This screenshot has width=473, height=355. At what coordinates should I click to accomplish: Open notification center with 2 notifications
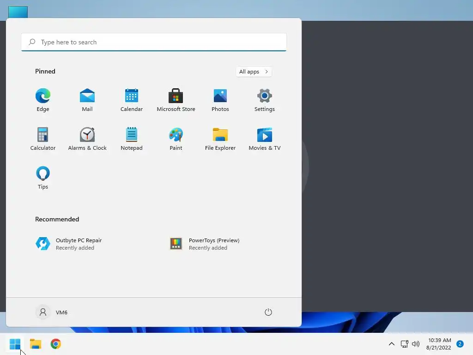[x=460, y=344]
